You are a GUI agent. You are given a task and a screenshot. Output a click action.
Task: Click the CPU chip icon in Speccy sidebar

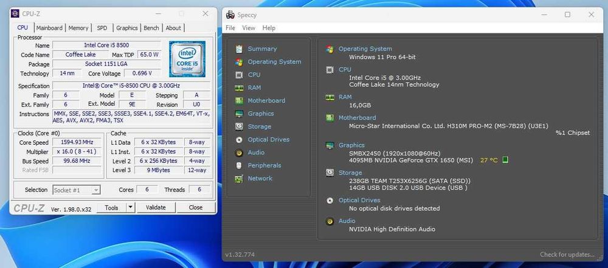click(x=239, y=75)
